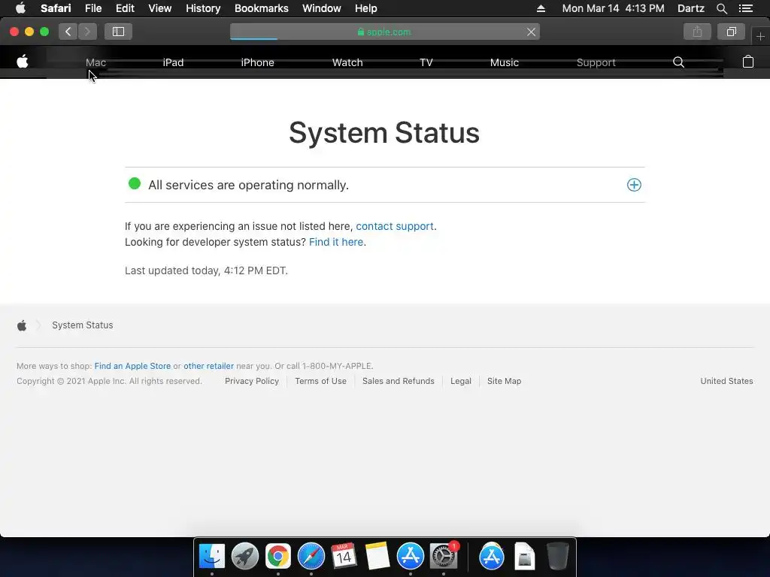Viewport: 770px width, 577px height.
Task: Open Notification Center list icon
Action: (745, 8)
